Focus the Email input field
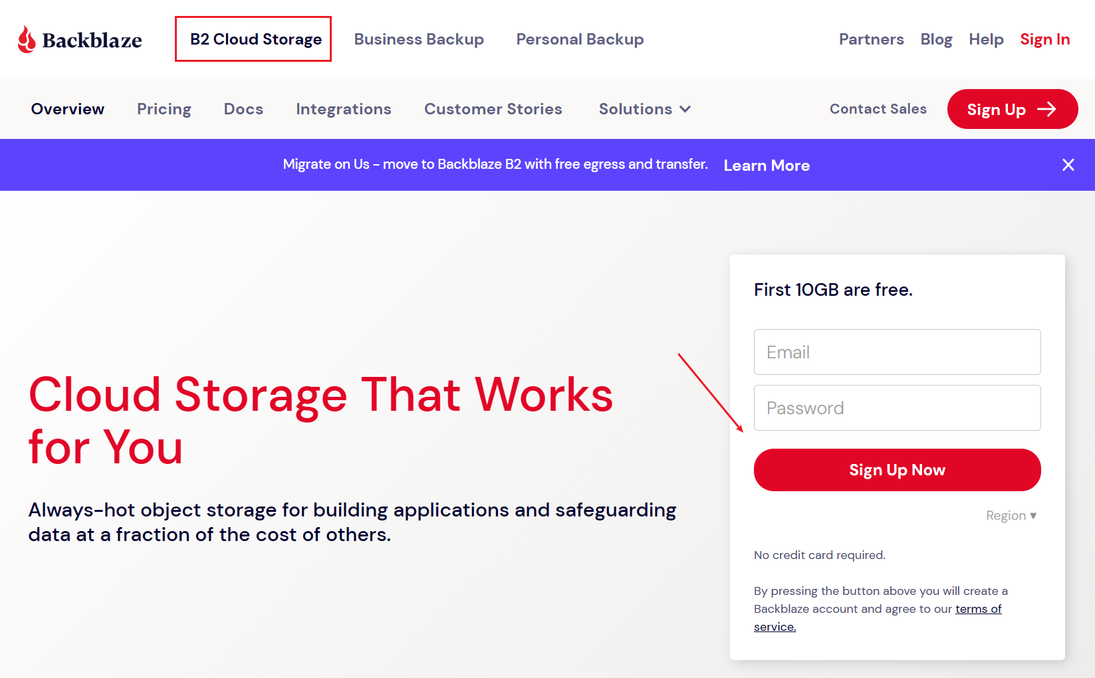The image size is (1095, 678). tap(897, 352)
